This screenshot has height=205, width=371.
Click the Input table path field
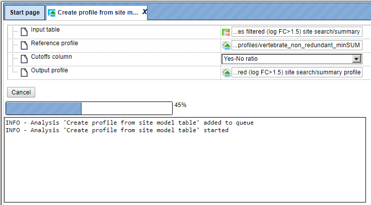pyautogui.click(x=296, y=32)
